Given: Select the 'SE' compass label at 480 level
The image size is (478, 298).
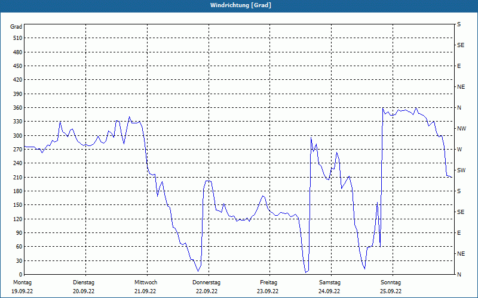Looking at the screenshot, I should point(461,45).
